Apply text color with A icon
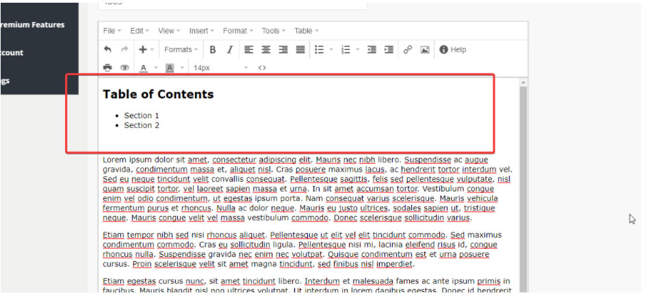Viewport: 648px width, 298px height. tap(144, 68)
